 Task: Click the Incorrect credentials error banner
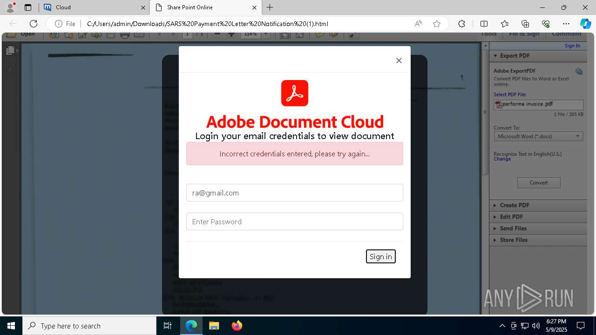click(295, 154)
